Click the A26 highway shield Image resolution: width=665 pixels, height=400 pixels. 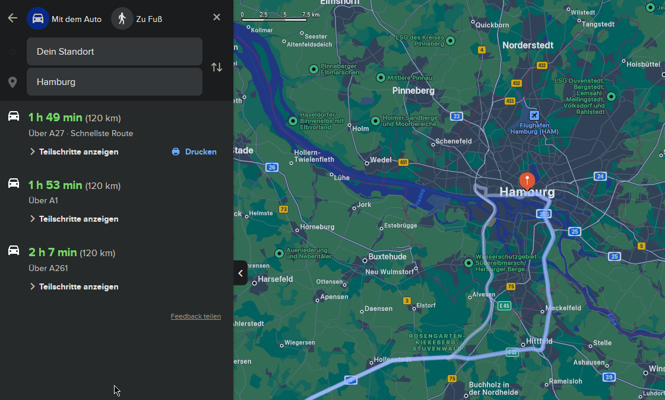pos(272,167)
